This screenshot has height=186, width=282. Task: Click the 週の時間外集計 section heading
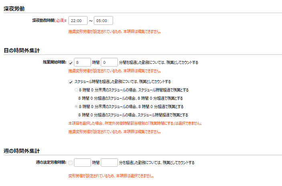point(22,151)
